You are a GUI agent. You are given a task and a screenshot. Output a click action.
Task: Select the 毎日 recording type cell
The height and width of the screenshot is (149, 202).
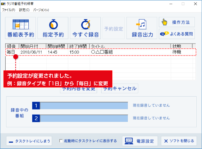coord(11,52)
